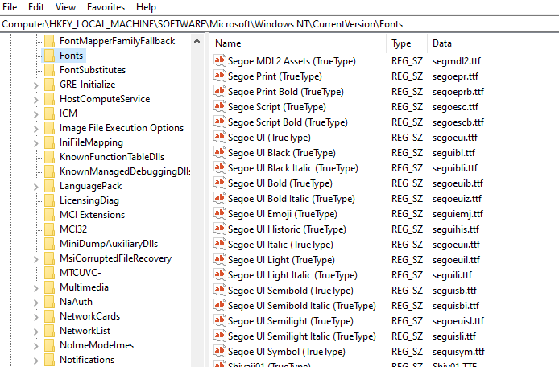Screen dimensions: 559x367
Task: Select the MTCUVC- key
Action: pos(81,273)
